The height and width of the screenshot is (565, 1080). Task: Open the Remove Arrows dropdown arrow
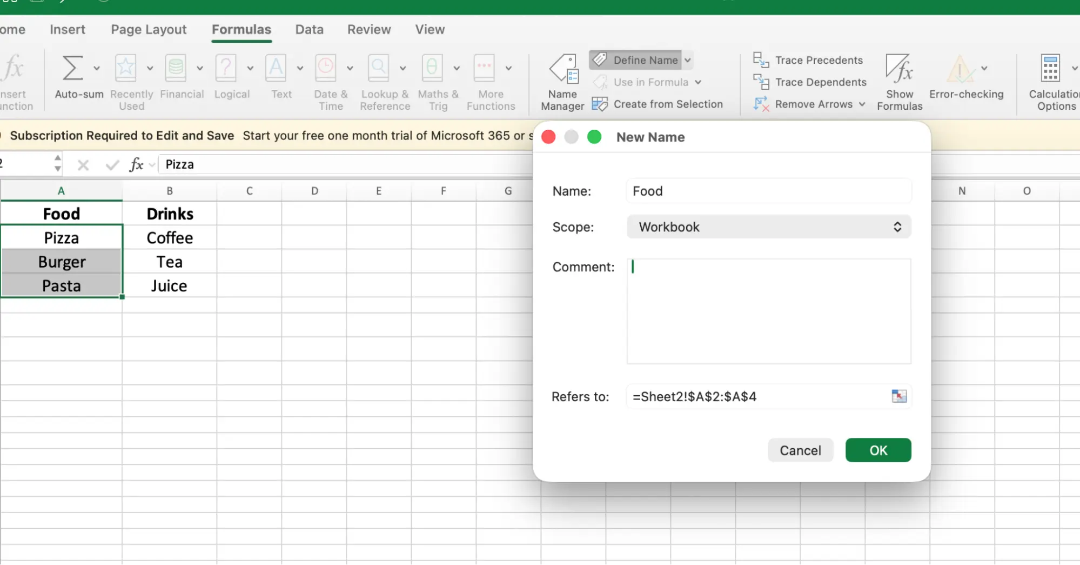coord(862,104)
